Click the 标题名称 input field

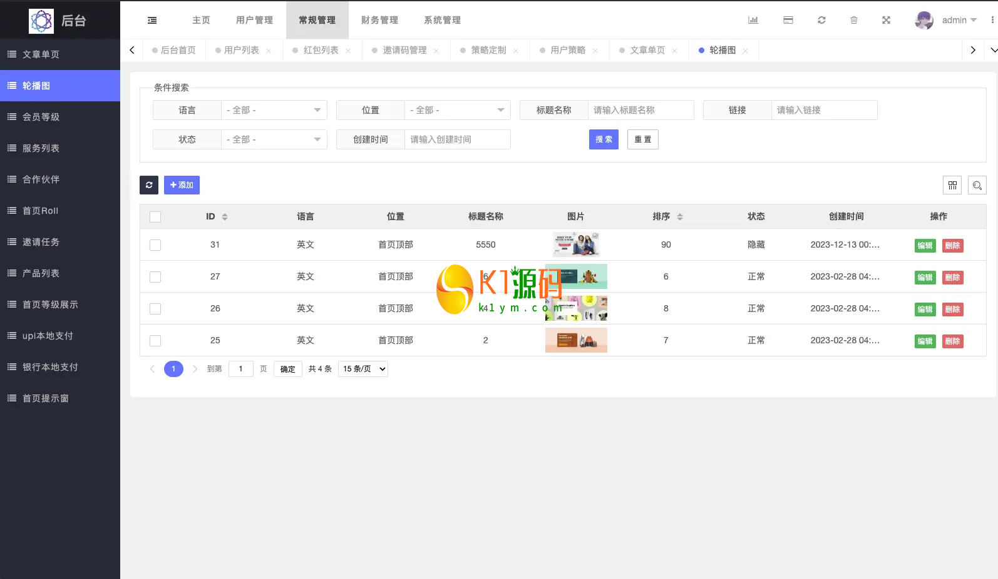(640, 110)
